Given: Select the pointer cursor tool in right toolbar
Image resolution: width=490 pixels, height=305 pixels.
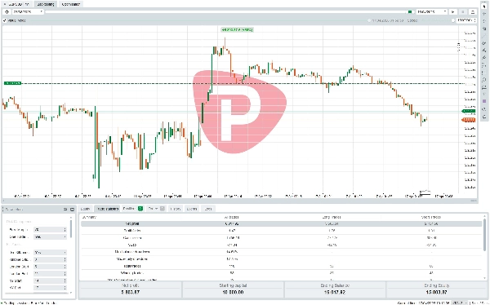Looking at the screenshot, I should 484,7.
